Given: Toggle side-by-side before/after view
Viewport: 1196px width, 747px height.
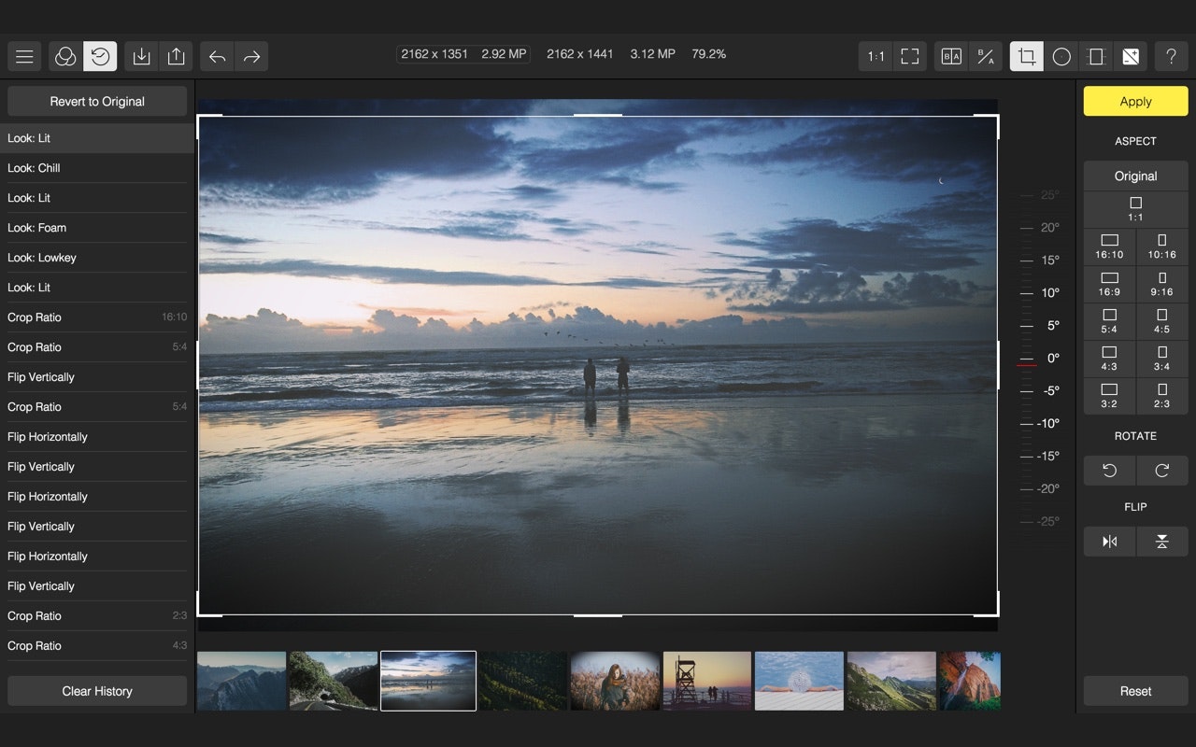Looking at the screenshot, I should click(x=951, y=57).
